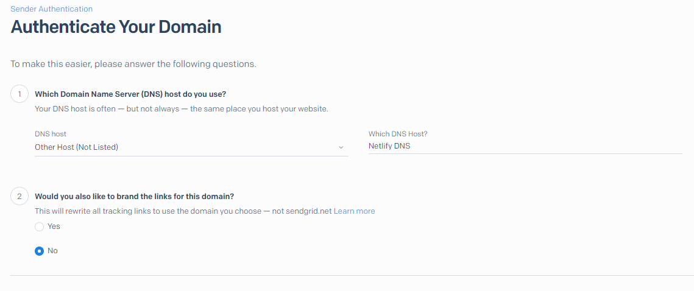Click the "Which DNS Host?" field label
The height and width of the screenshot is (291, 694).
click(398, 134)
